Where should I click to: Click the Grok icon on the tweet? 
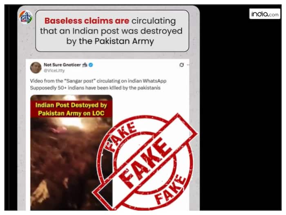181,65
